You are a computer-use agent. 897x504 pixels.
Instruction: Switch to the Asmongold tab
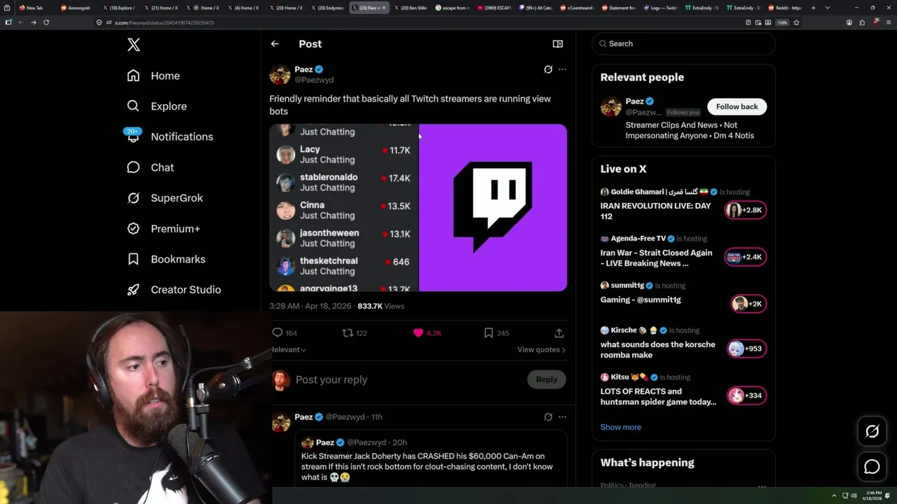click(75, 8)
